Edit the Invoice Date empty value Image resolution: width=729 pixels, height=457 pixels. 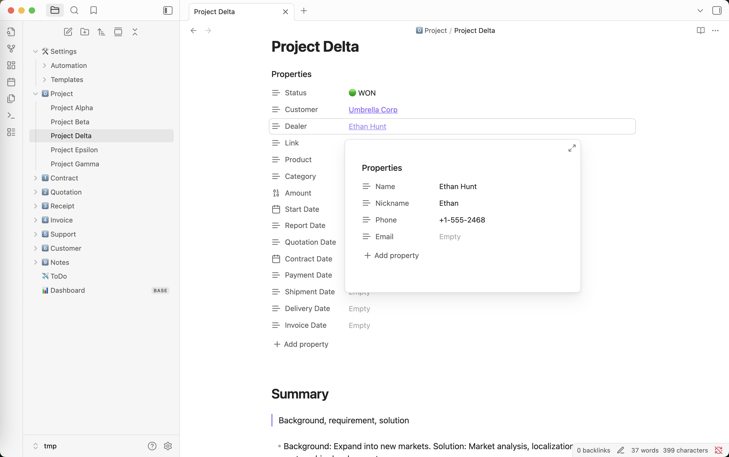(x=359, y=326)
